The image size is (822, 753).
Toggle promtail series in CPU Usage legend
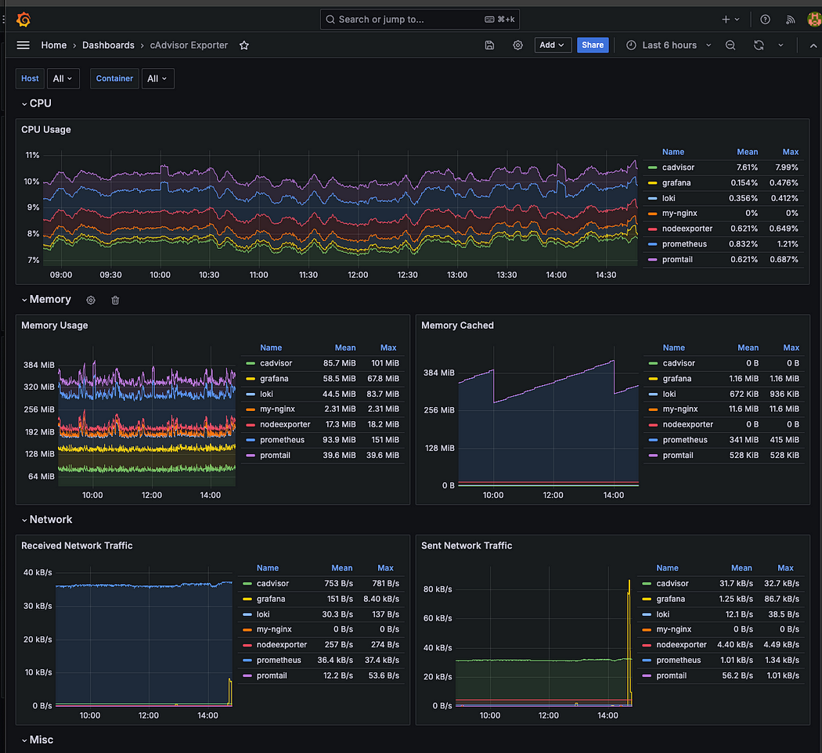677,259
